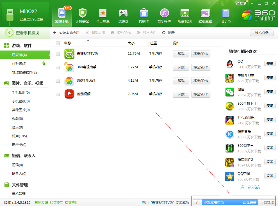Click the 神庙逃亡2 game icon
Image resolution: width=278 pixels, height=206 pixels.
click(x=230, y=162)
